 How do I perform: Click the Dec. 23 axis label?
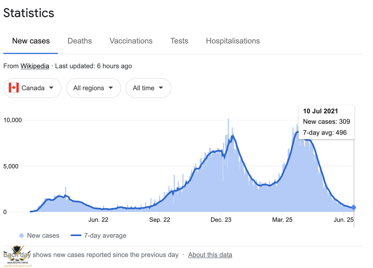(x=221, y=220)
